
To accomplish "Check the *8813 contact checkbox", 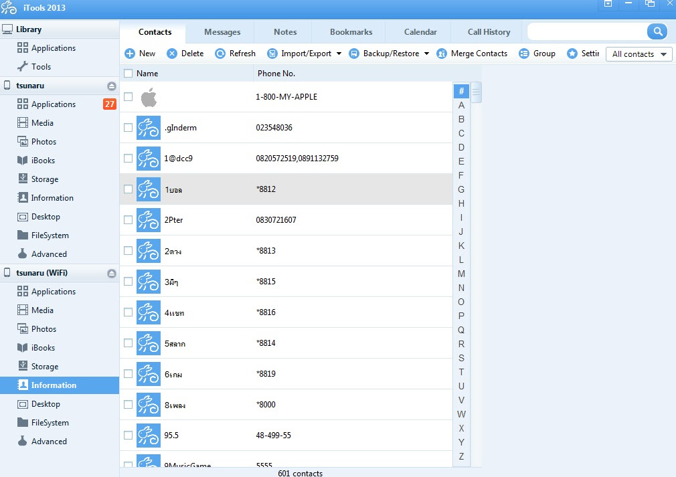I will [128, 250].
